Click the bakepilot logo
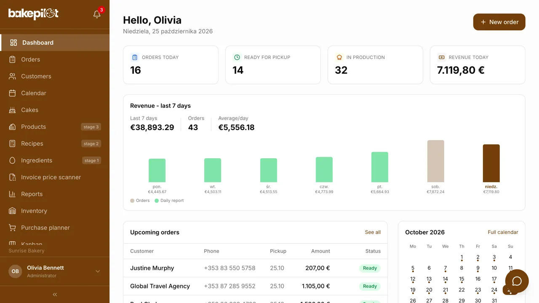 [x=33, y=14]
